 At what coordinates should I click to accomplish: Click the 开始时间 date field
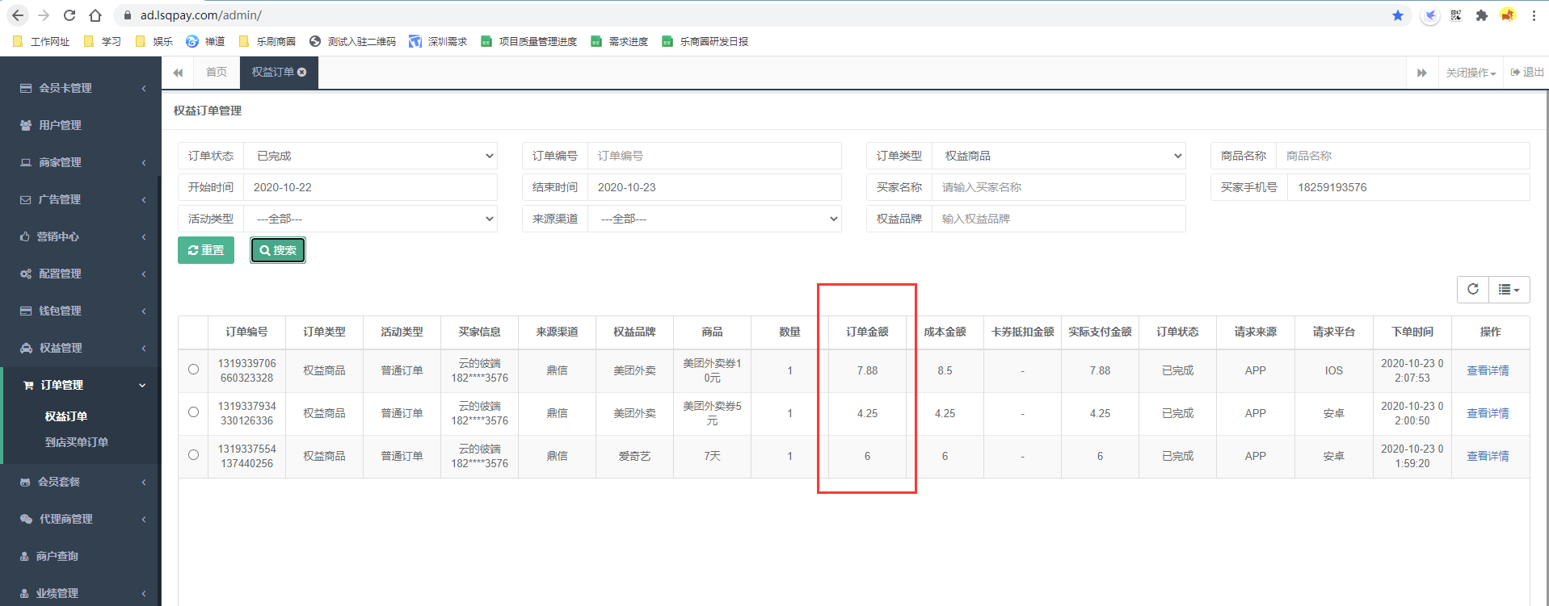pos(371,187)
